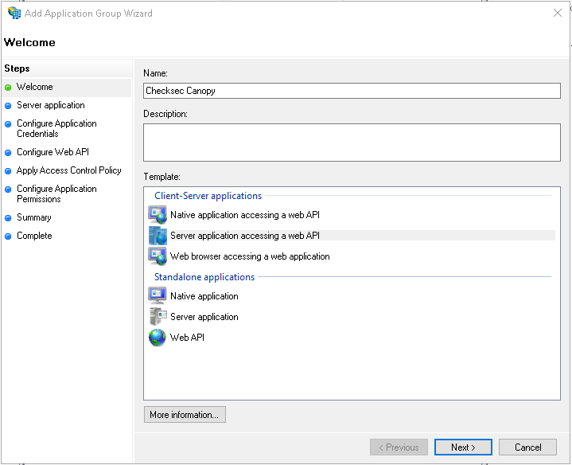This screenshot has height=465, width=572.
Task: Click the blue bullet beside Configure Application Permissions
Action: 8,190
